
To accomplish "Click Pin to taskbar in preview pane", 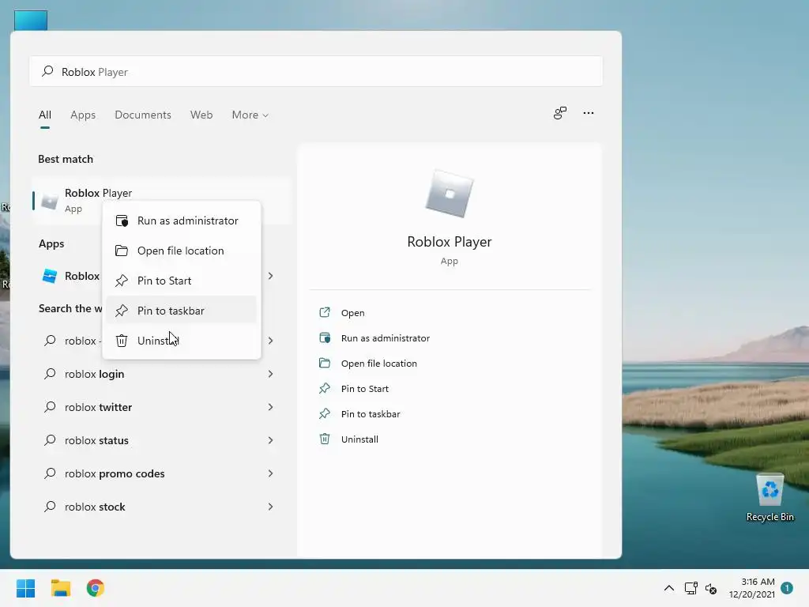I will (371, 414).
